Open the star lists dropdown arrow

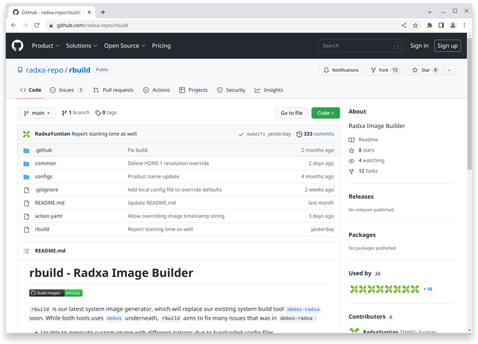tap(450, 70)
